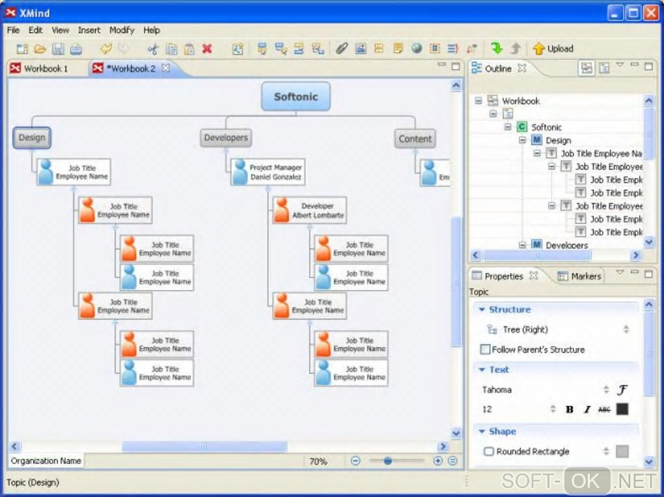The height and width of the screenshot is (497, 664).
Task: Open the Help menu
Action: coord(152,30)
